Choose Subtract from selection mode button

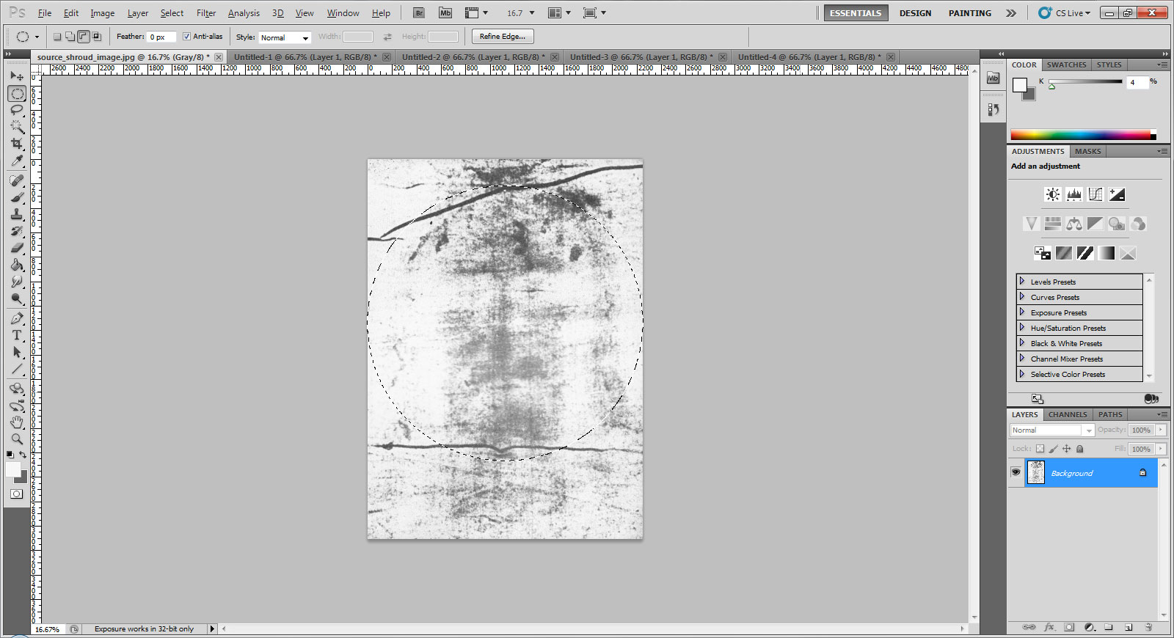tap(84, 37)
